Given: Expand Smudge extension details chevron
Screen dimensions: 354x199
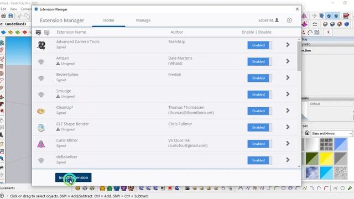Looking at the screenshot, I should pyautogui.click(x=288, y=94).
